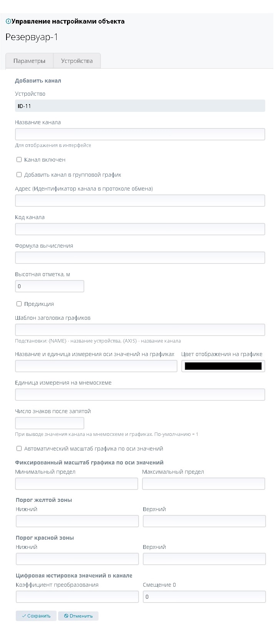Select the Число знаков после запятой field

tap(49, 423)
